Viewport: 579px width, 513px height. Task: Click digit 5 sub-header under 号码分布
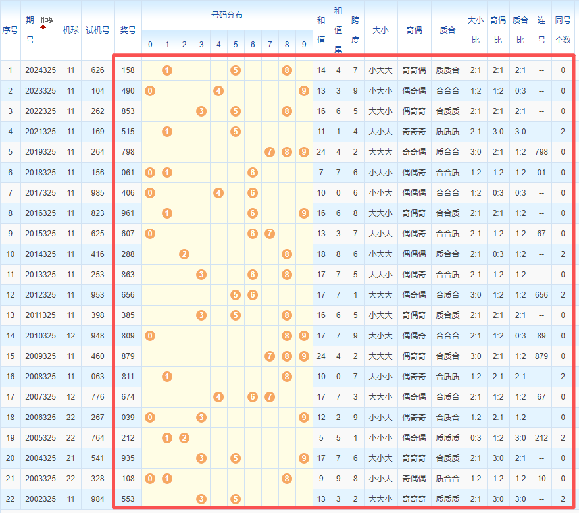pos(236,45)
